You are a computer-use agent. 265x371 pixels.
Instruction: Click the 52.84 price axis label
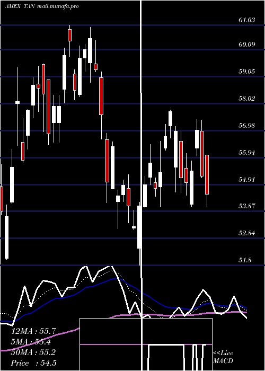247,233
